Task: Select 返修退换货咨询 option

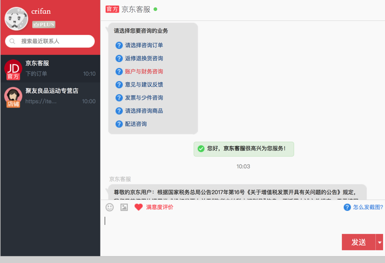Action: coord(144,58)
